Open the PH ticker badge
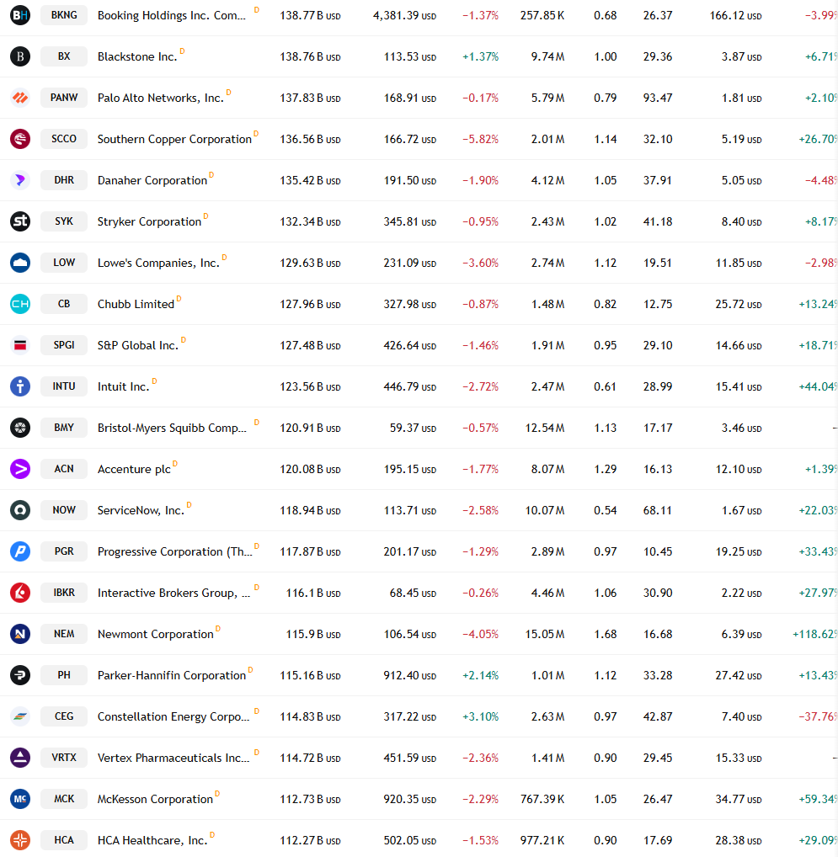838x857 pixels. pos(64,675)
